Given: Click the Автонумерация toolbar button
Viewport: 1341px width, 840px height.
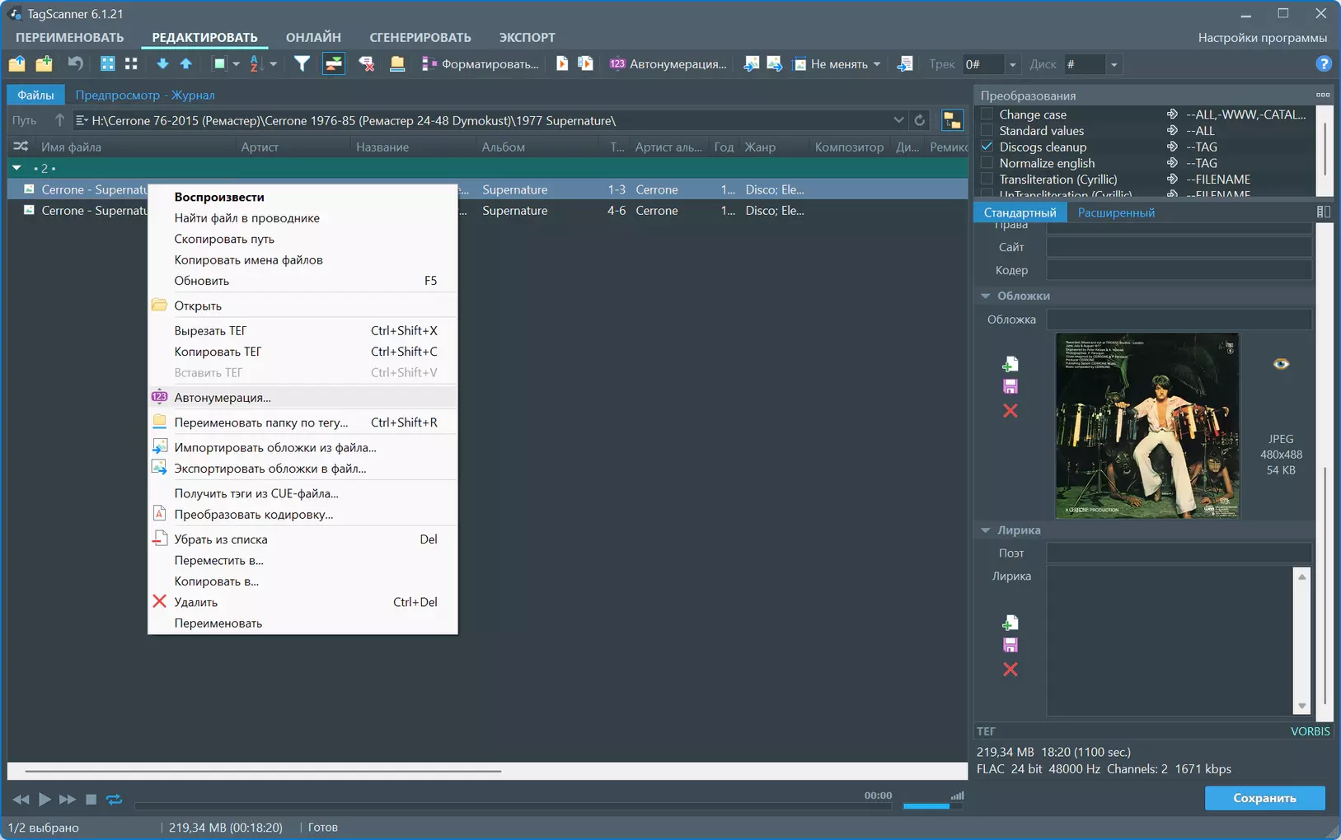Looking at the screenshot, I should pos(668,63).
